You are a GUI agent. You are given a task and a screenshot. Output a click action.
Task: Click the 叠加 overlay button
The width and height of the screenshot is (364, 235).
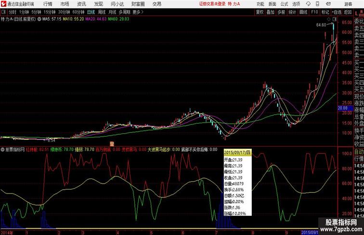tap(271, 12)
